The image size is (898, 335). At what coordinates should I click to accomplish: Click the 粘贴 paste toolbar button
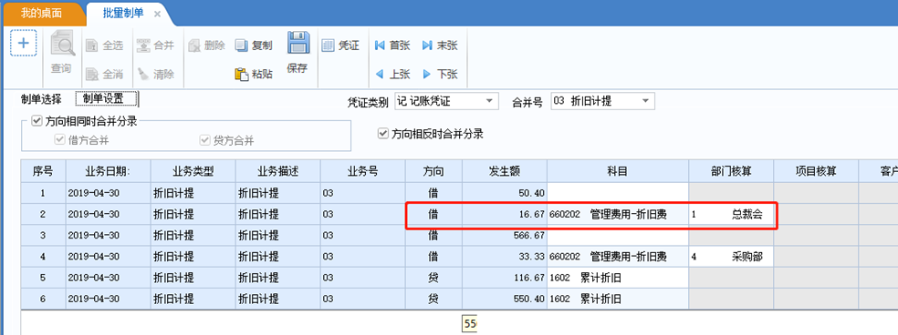(x=254, y=74)
